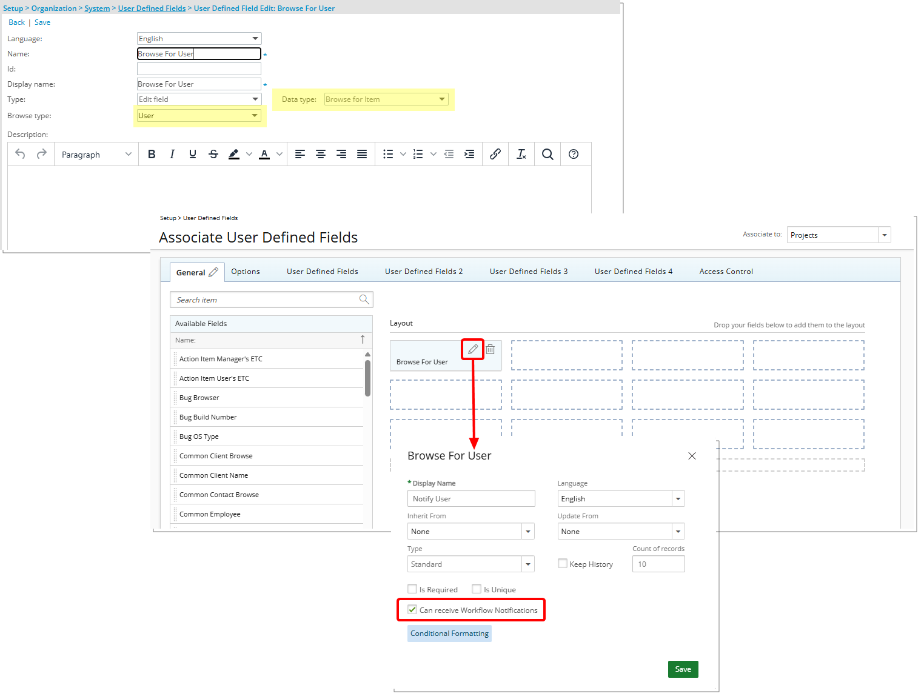
Task: Clear formatting with the Tx icon
Action: [x=521, y=154]
